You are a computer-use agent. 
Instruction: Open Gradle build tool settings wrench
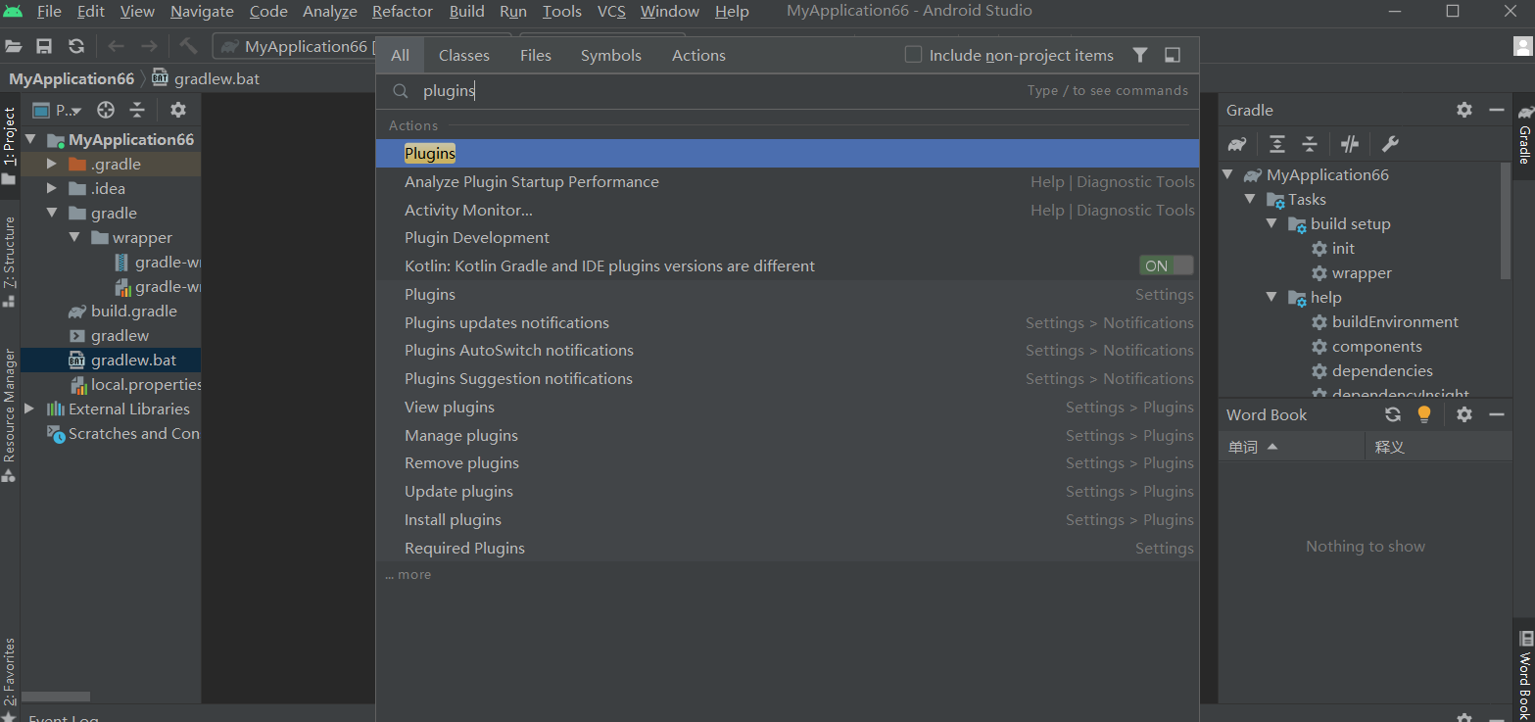1389,144
